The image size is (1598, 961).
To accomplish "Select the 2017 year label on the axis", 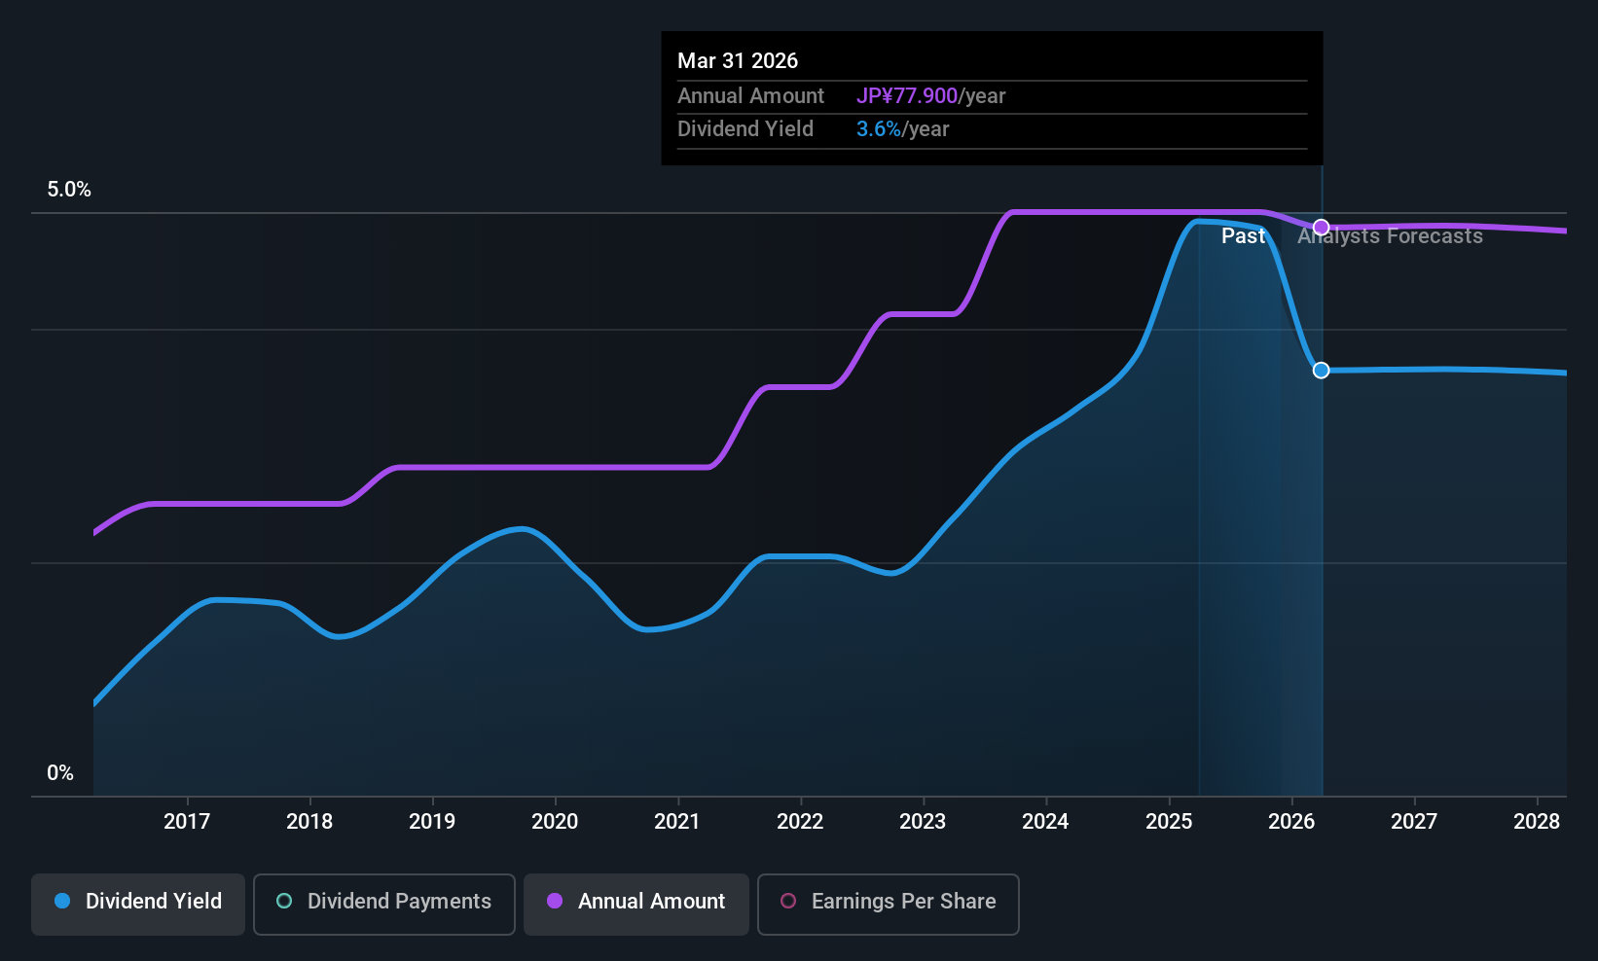I will pyautogui.click(x=187, y=822).
